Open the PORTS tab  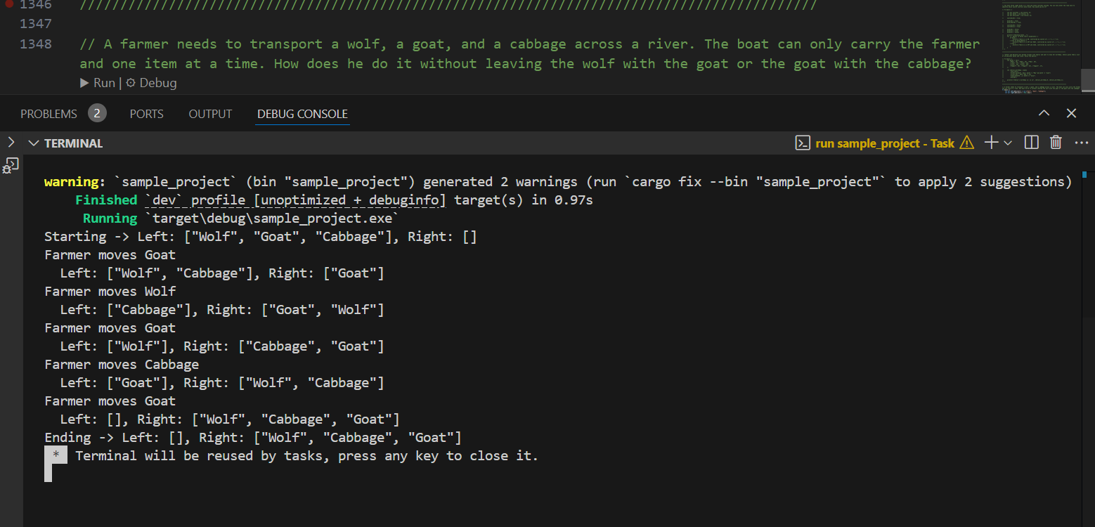[146, 114]
